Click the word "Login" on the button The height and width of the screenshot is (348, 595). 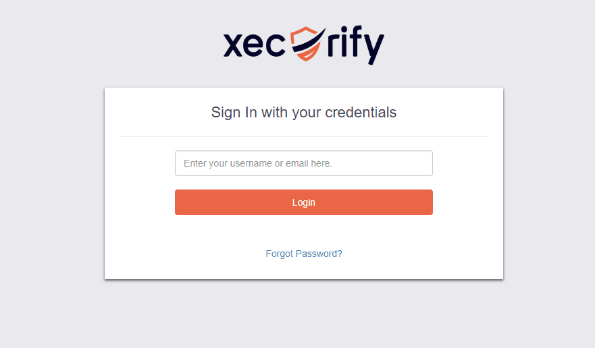coord(304,202)
